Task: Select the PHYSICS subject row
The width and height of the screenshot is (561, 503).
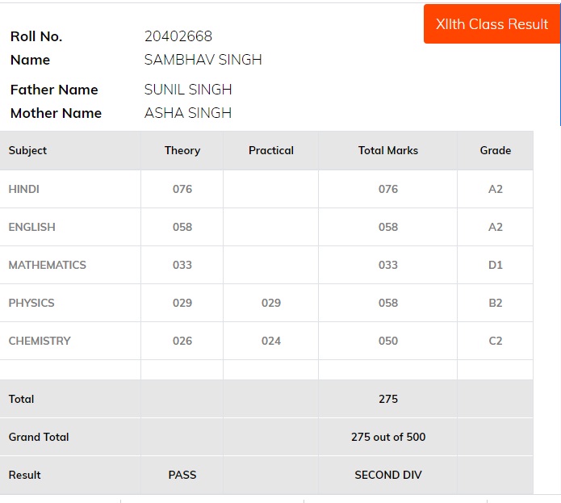Action: point(266,303)
